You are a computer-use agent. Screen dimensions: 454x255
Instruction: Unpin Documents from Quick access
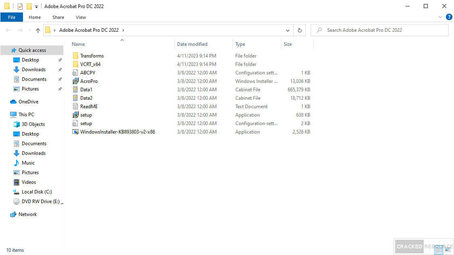(60, 79)
